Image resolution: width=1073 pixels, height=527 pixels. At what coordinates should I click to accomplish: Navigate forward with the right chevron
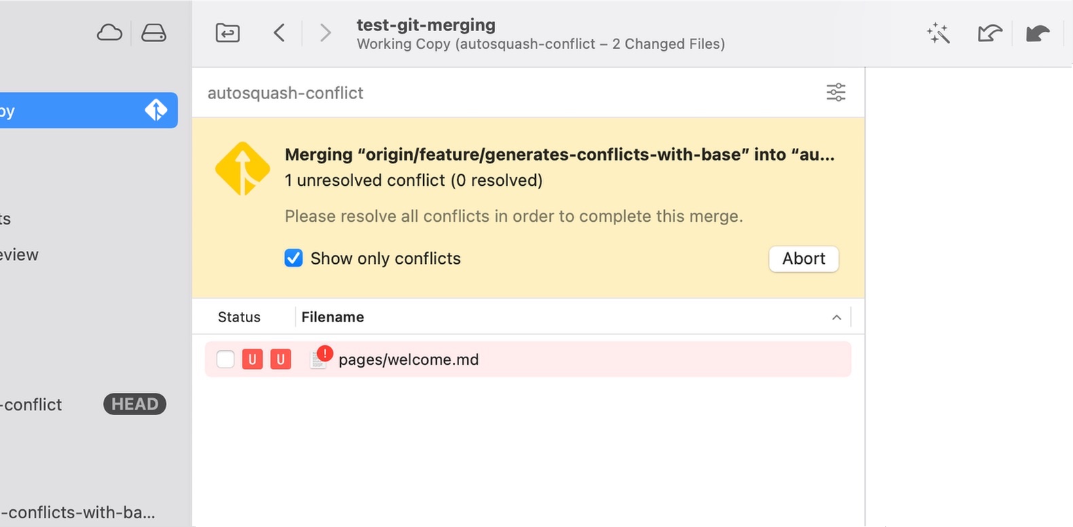click(x=325, y=33)
